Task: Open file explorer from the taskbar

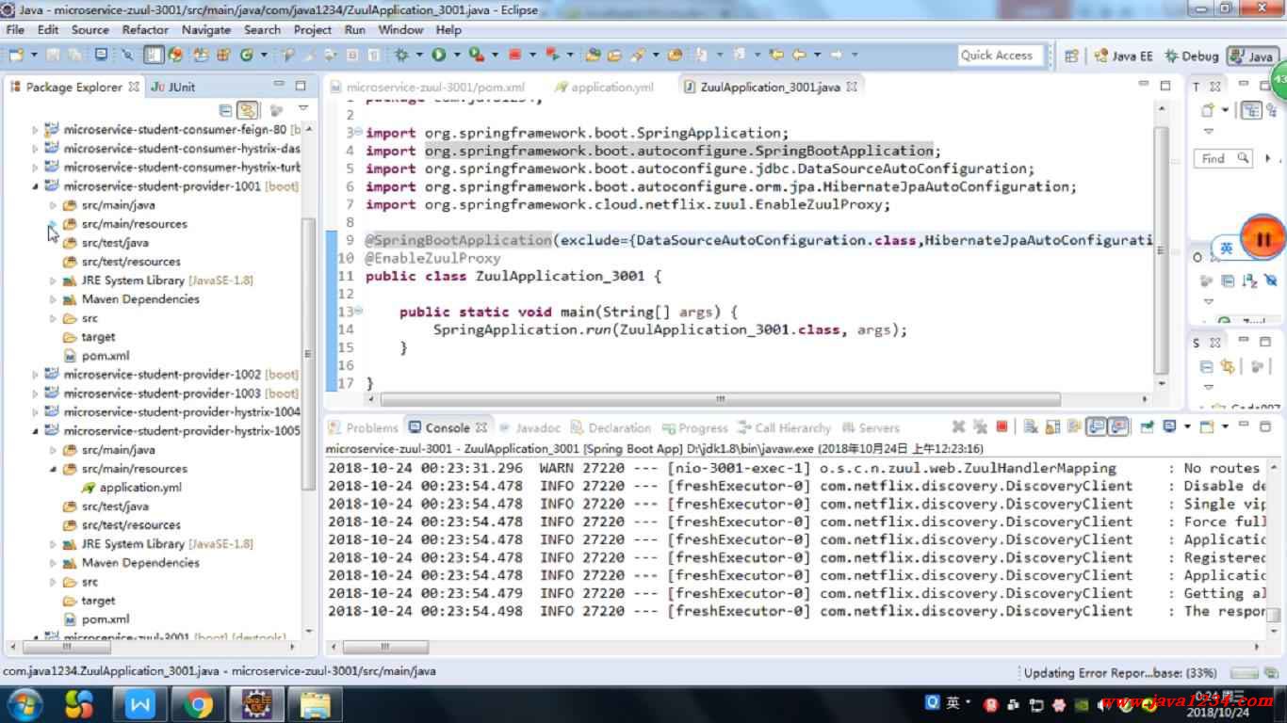Action: [316, 704]
